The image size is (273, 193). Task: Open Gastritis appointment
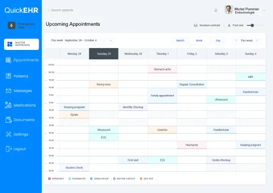162,130
